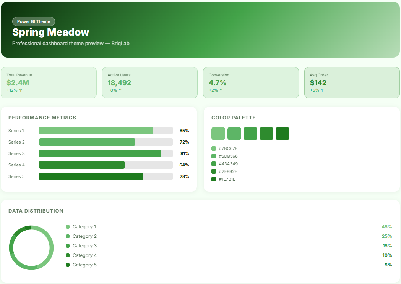Click the up arrow beside +5%
Image resolution: width=401 pixels, height=284 pixels.
click(322, 90)
